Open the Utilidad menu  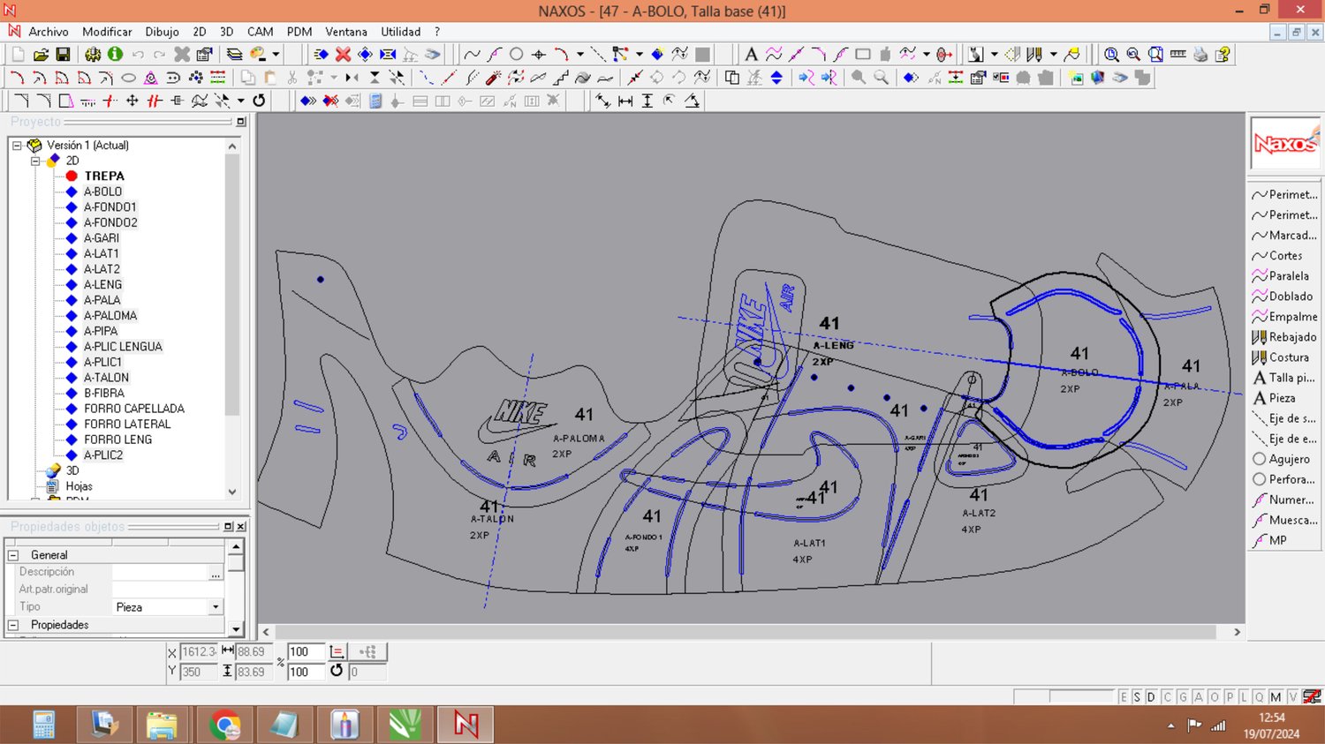(400, 32)
